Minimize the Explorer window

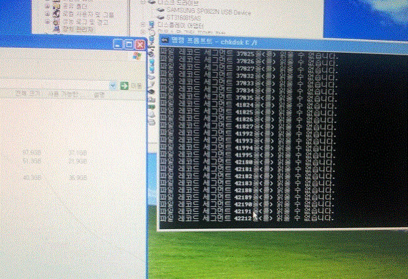point(118,44)
